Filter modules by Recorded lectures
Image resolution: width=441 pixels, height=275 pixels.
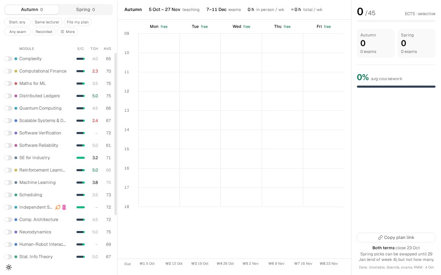pyautogui.click(x=44, y=32)
